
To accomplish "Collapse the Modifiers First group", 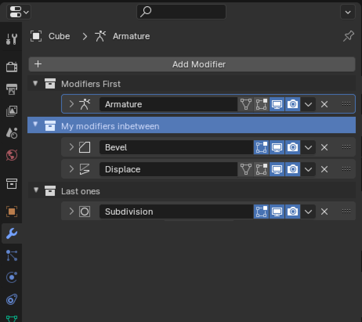I will tap(35, 83).
